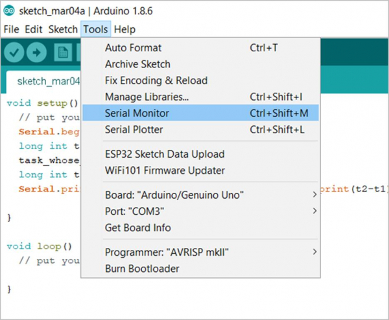Launch the Serial Monitor
The width and height of the screenshot is (389, 320).
(137, 113)
